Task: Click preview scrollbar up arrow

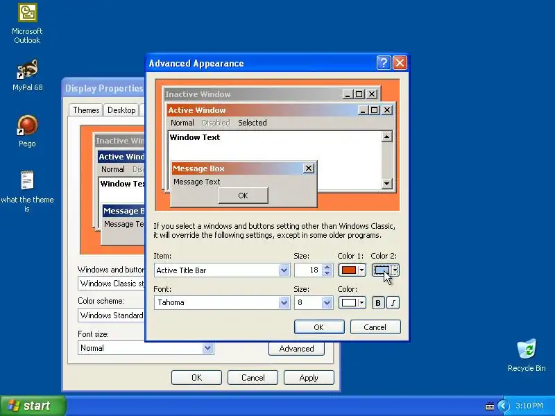Action: coord(387,137)
